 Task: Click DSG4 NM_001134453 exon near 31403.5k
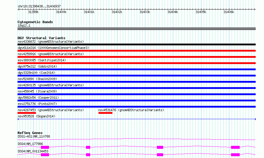(160, 155)
